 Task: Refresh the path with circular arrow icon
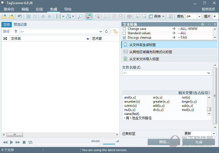click(106, 31)
